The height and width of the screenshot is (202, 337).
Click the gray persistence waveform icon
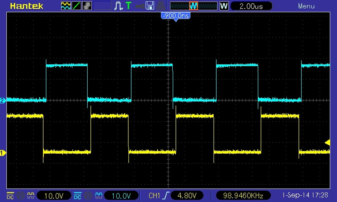pos(87,6)
